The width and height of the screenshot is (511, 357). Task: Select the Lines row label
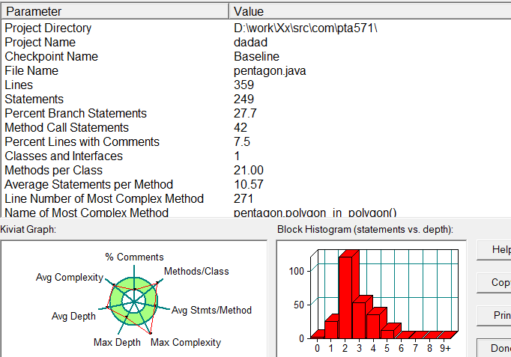click(19, 85)
